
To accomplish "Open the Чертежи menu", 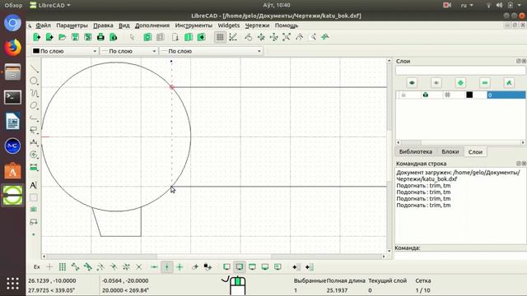I will click(257, 25).
